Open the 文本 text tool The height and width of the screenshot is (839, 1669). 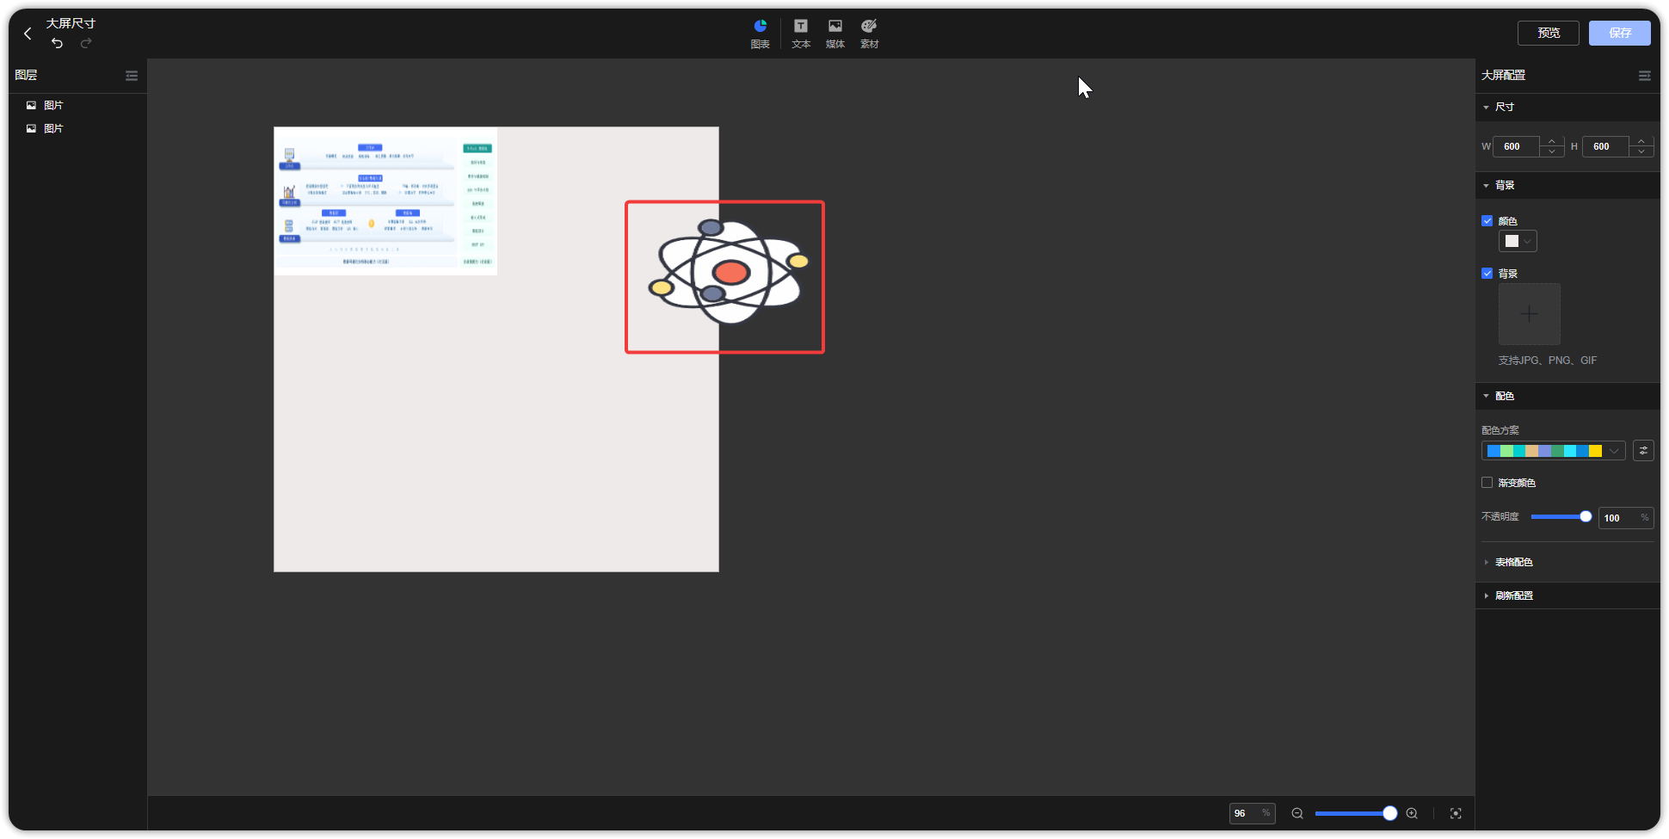pyautogui.click(x=801, y=34)
